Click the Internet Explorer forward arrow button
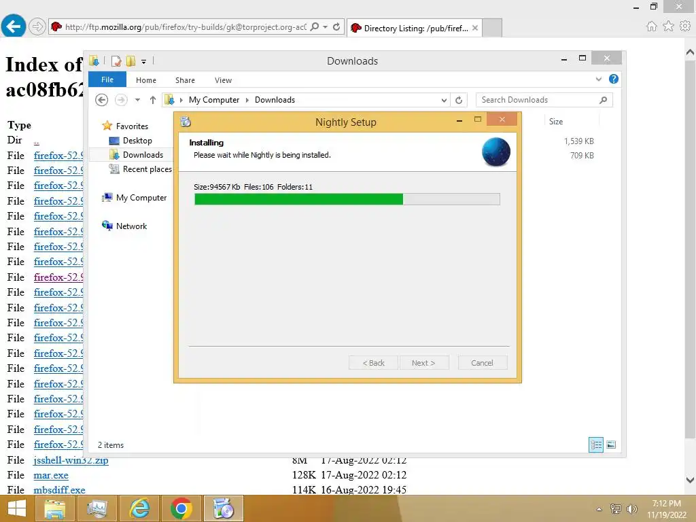The image size is (696, 522). pos(37,27)
